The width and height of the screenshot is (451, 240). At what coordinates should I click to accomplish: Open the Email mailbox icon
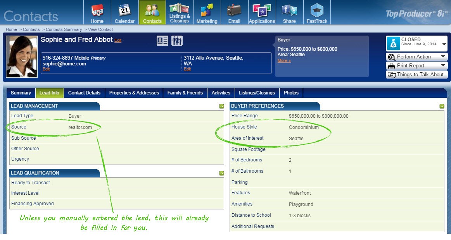point(234,12)
